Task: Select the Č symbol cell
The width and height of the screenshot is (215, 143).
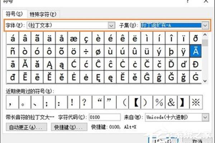Action: click(147, 64)
